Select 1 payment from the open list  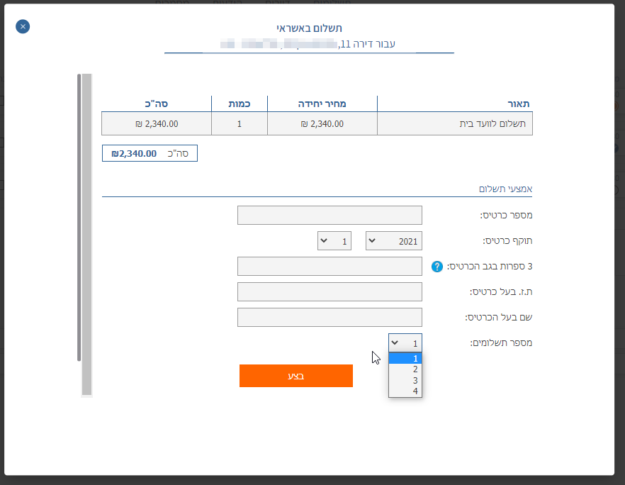coord(405,358)
